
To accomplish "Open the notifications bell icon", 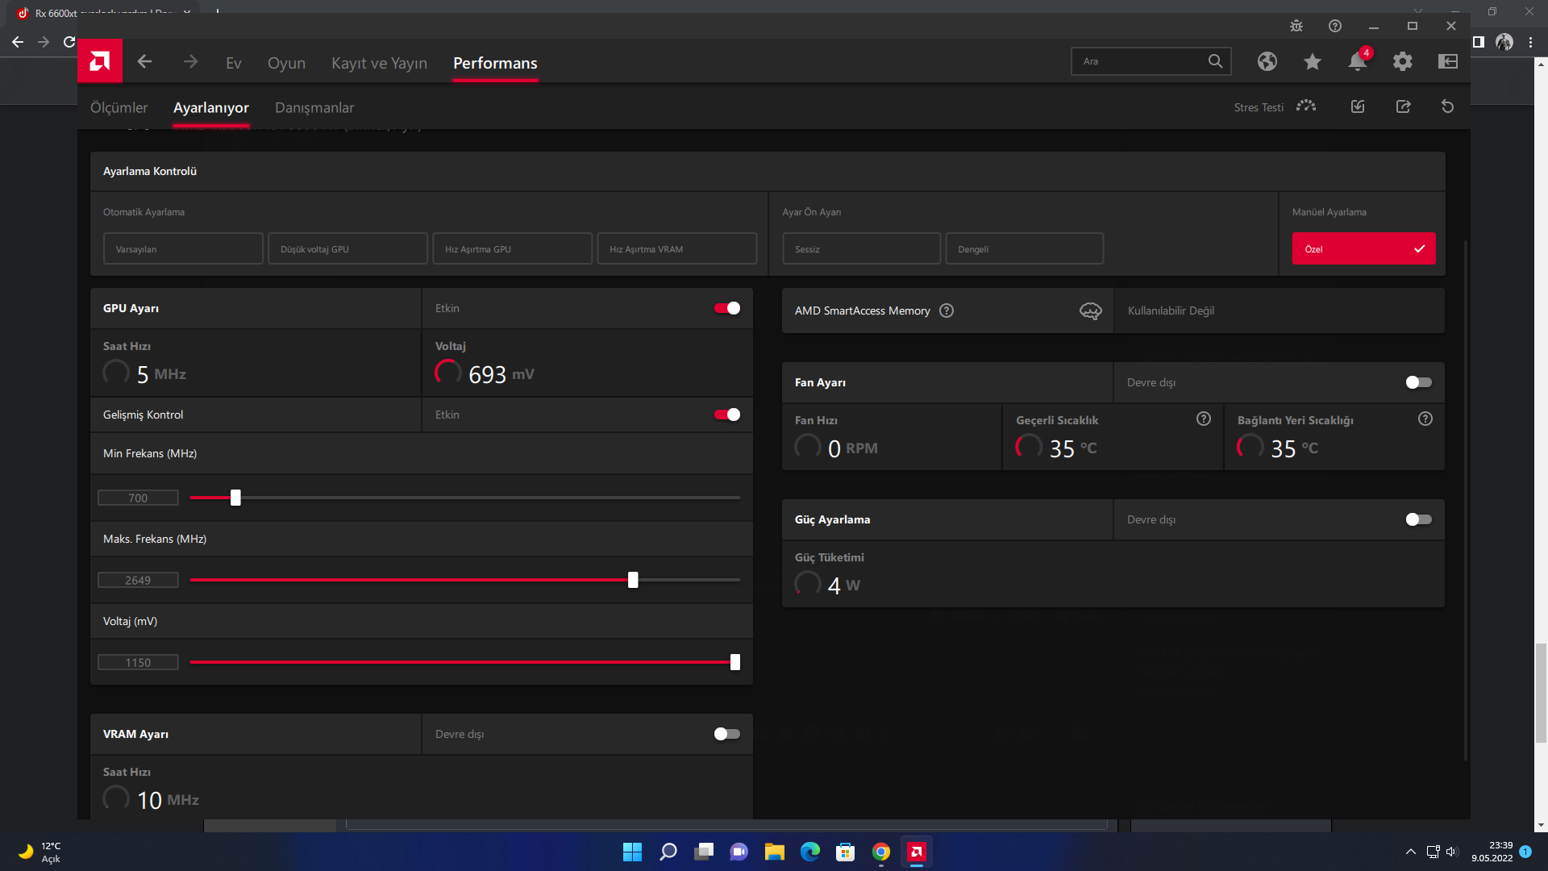I will click(x=1358, y=61).
